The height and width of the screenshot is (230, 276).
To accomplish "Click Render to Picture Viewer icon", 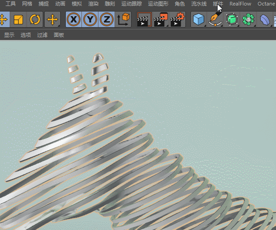I will point(161,19).
